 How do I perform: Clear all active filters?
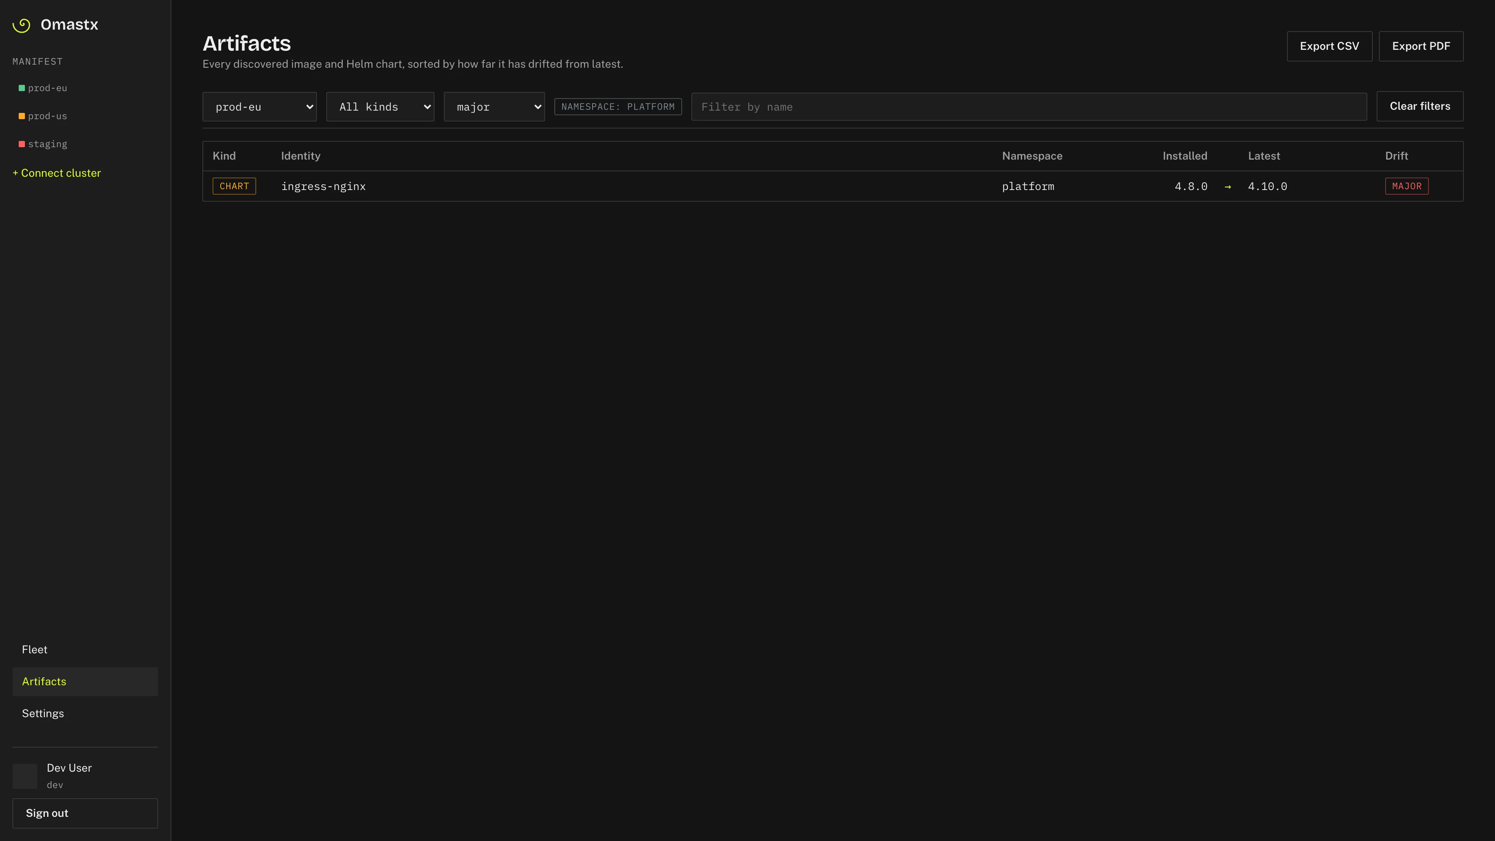[1419, 106]
